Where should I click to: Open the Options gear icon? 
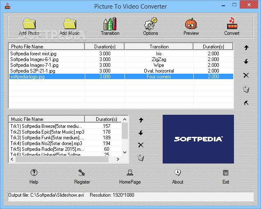click(151, 24)
